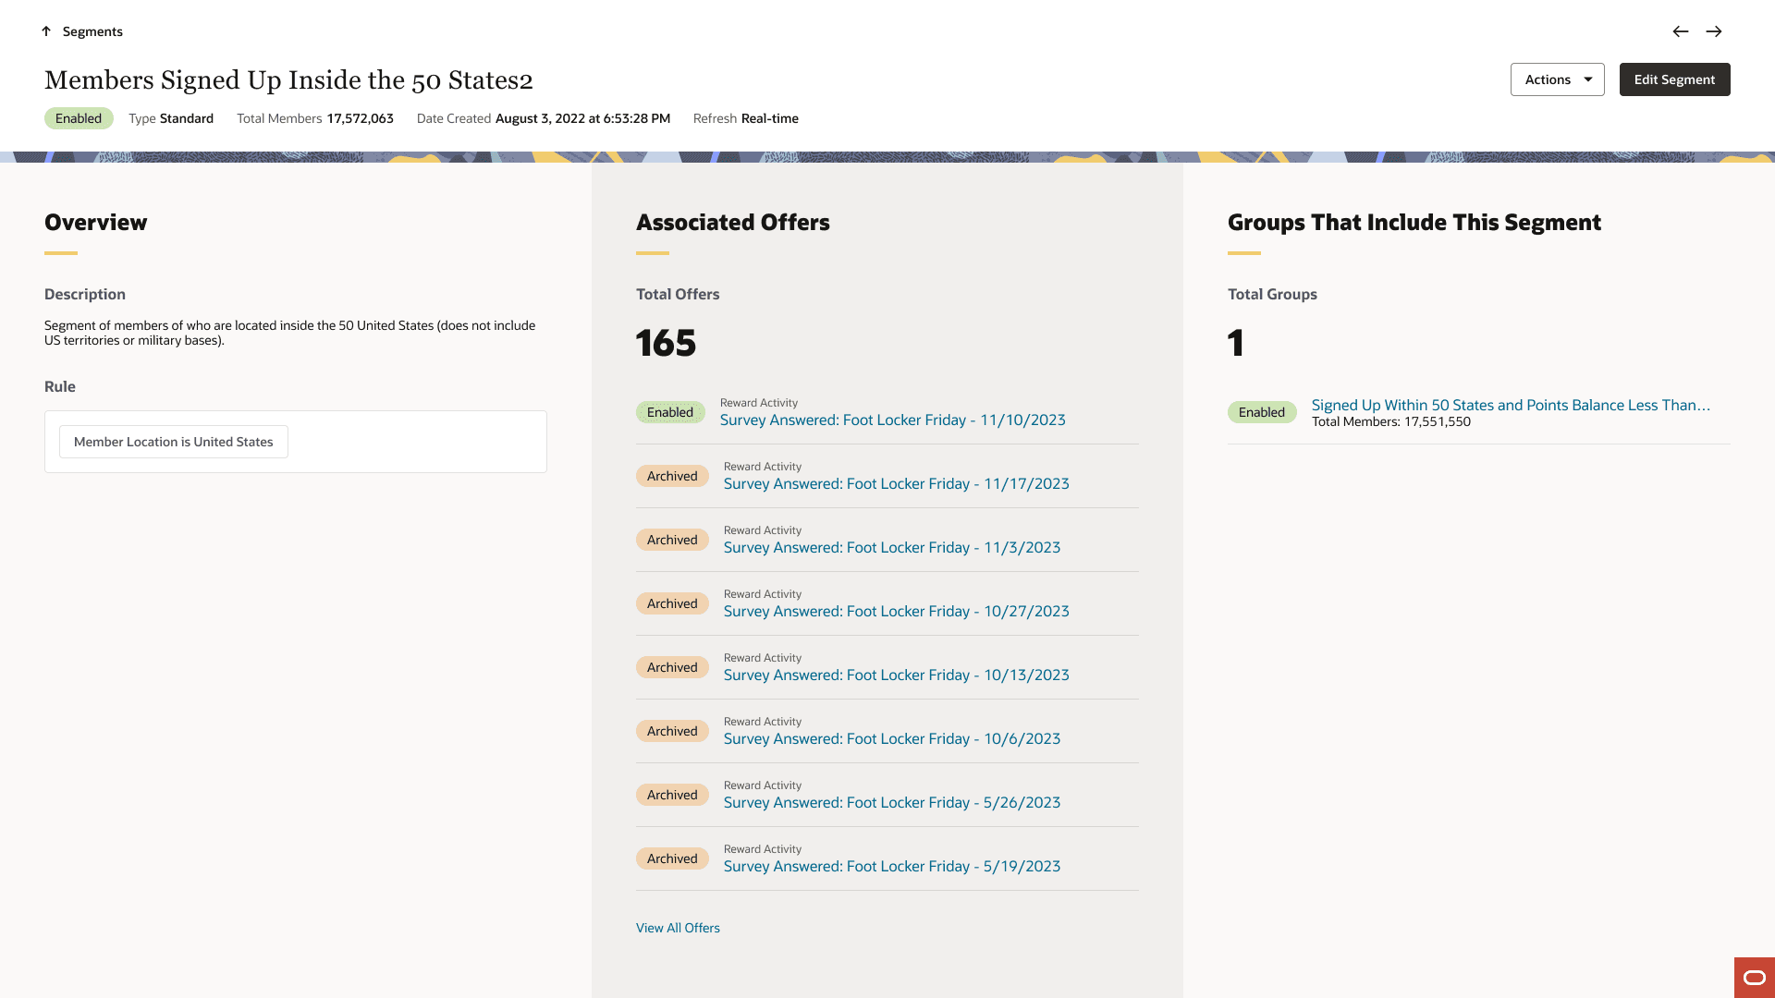Open the Signed Up Within 50 States group
The width and height of the screenshot is (1775, 998).
pos(1510,406)
